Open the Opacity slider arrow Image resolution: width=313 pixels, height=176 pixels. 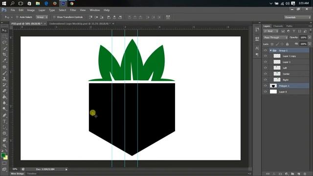(310, 38)
